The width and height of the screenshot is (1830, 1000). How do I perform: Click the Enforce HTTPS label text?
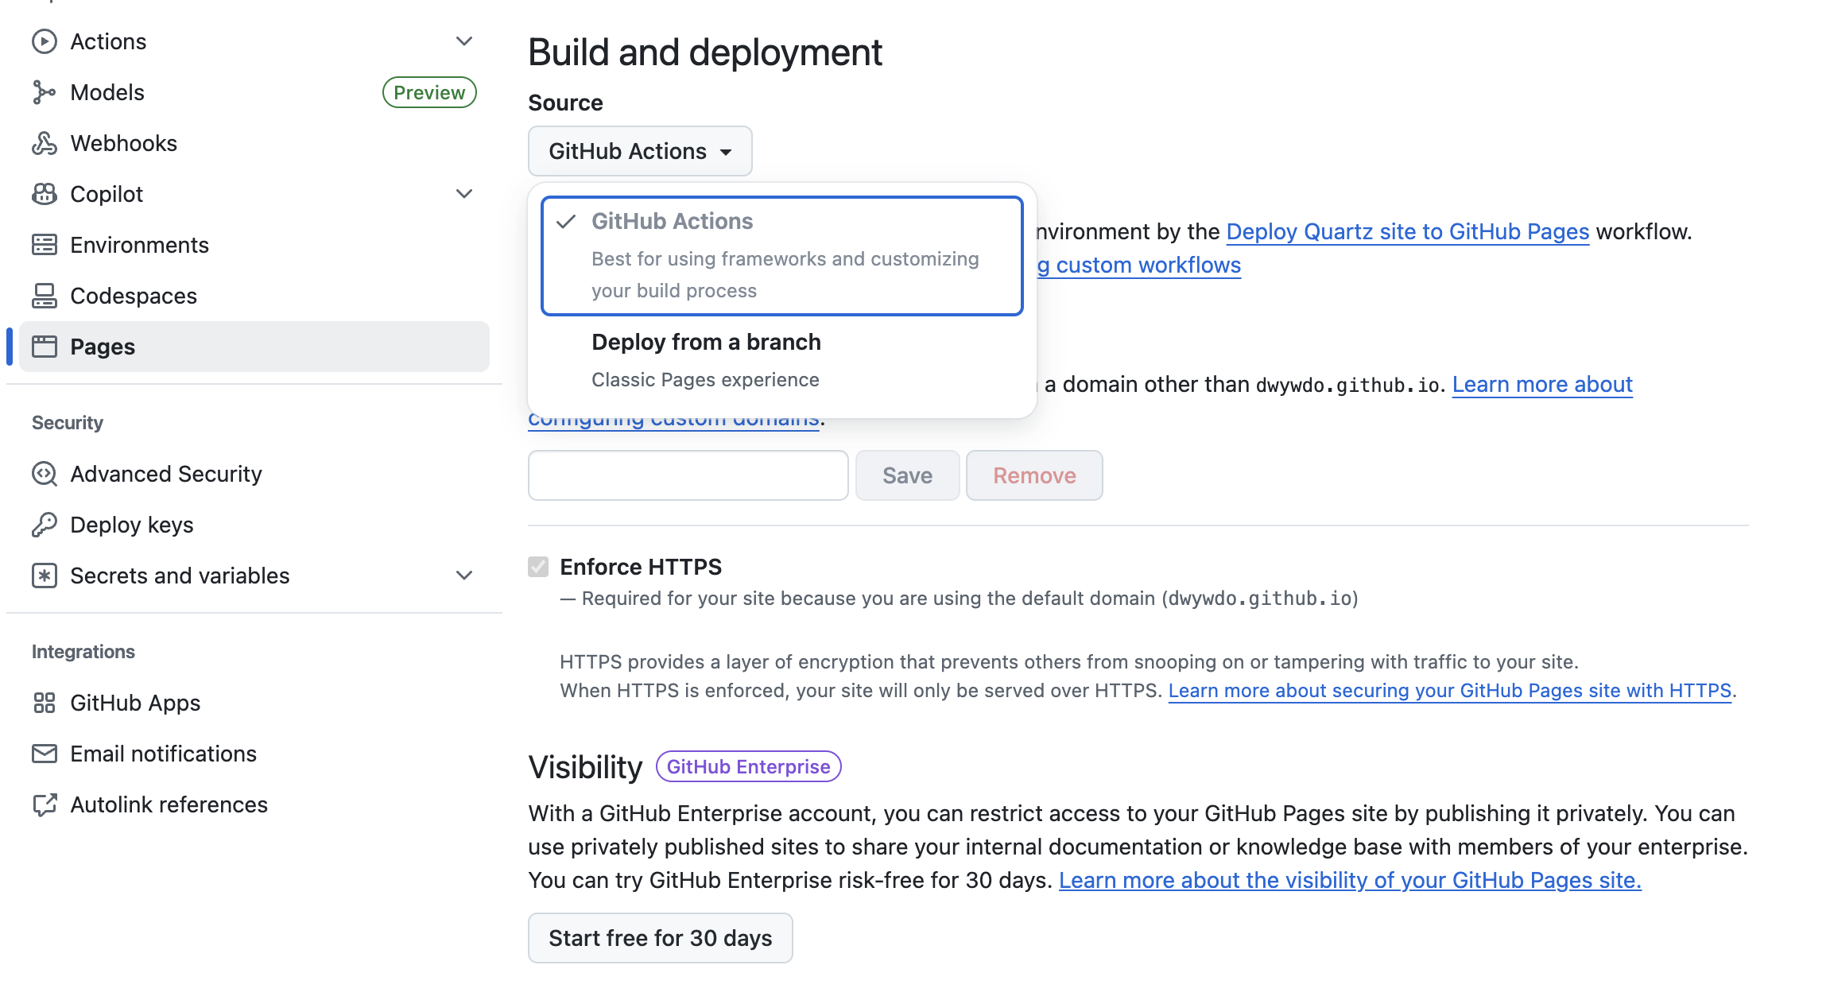[641, 567]
